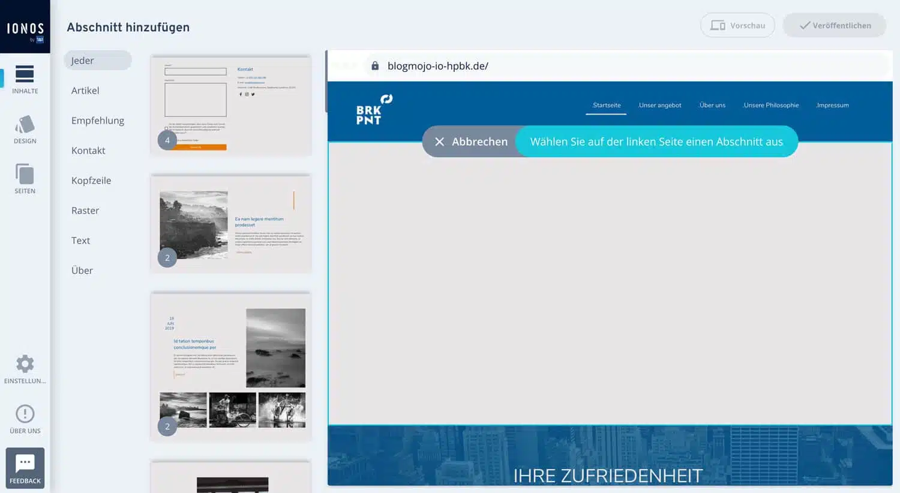The image size is (900, 493).
Task: Switch to the SEITEN panel
Action: pos(25,178)
